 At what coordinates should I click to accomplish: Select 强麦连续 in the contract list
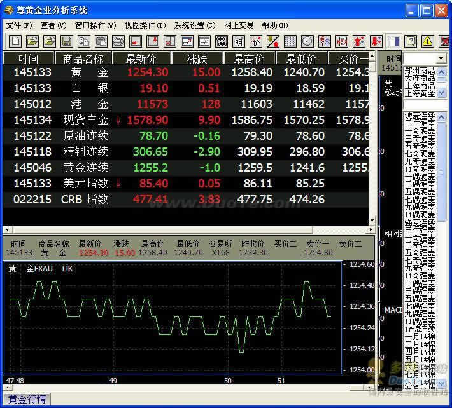click(420, 222)
